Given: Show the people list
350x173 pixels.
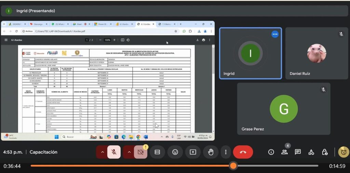Looking at the screenshot, I should tap(284, 152).
